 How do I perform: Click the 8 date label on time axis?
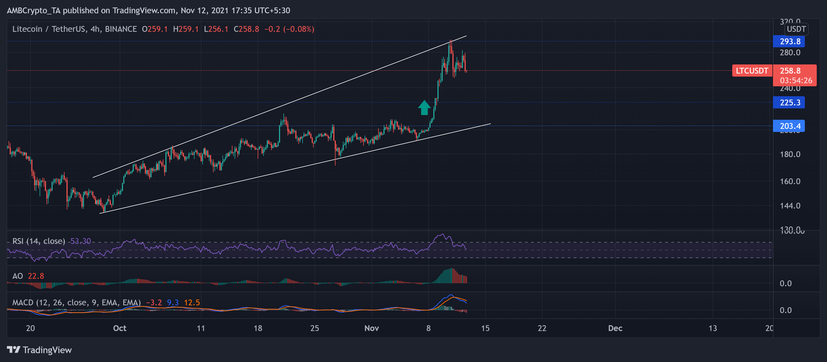[428, 328]
